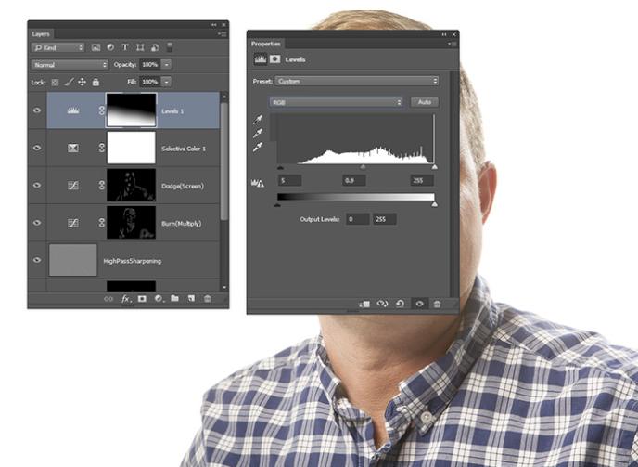Click the shadow input slider handle

coord(280,167)
